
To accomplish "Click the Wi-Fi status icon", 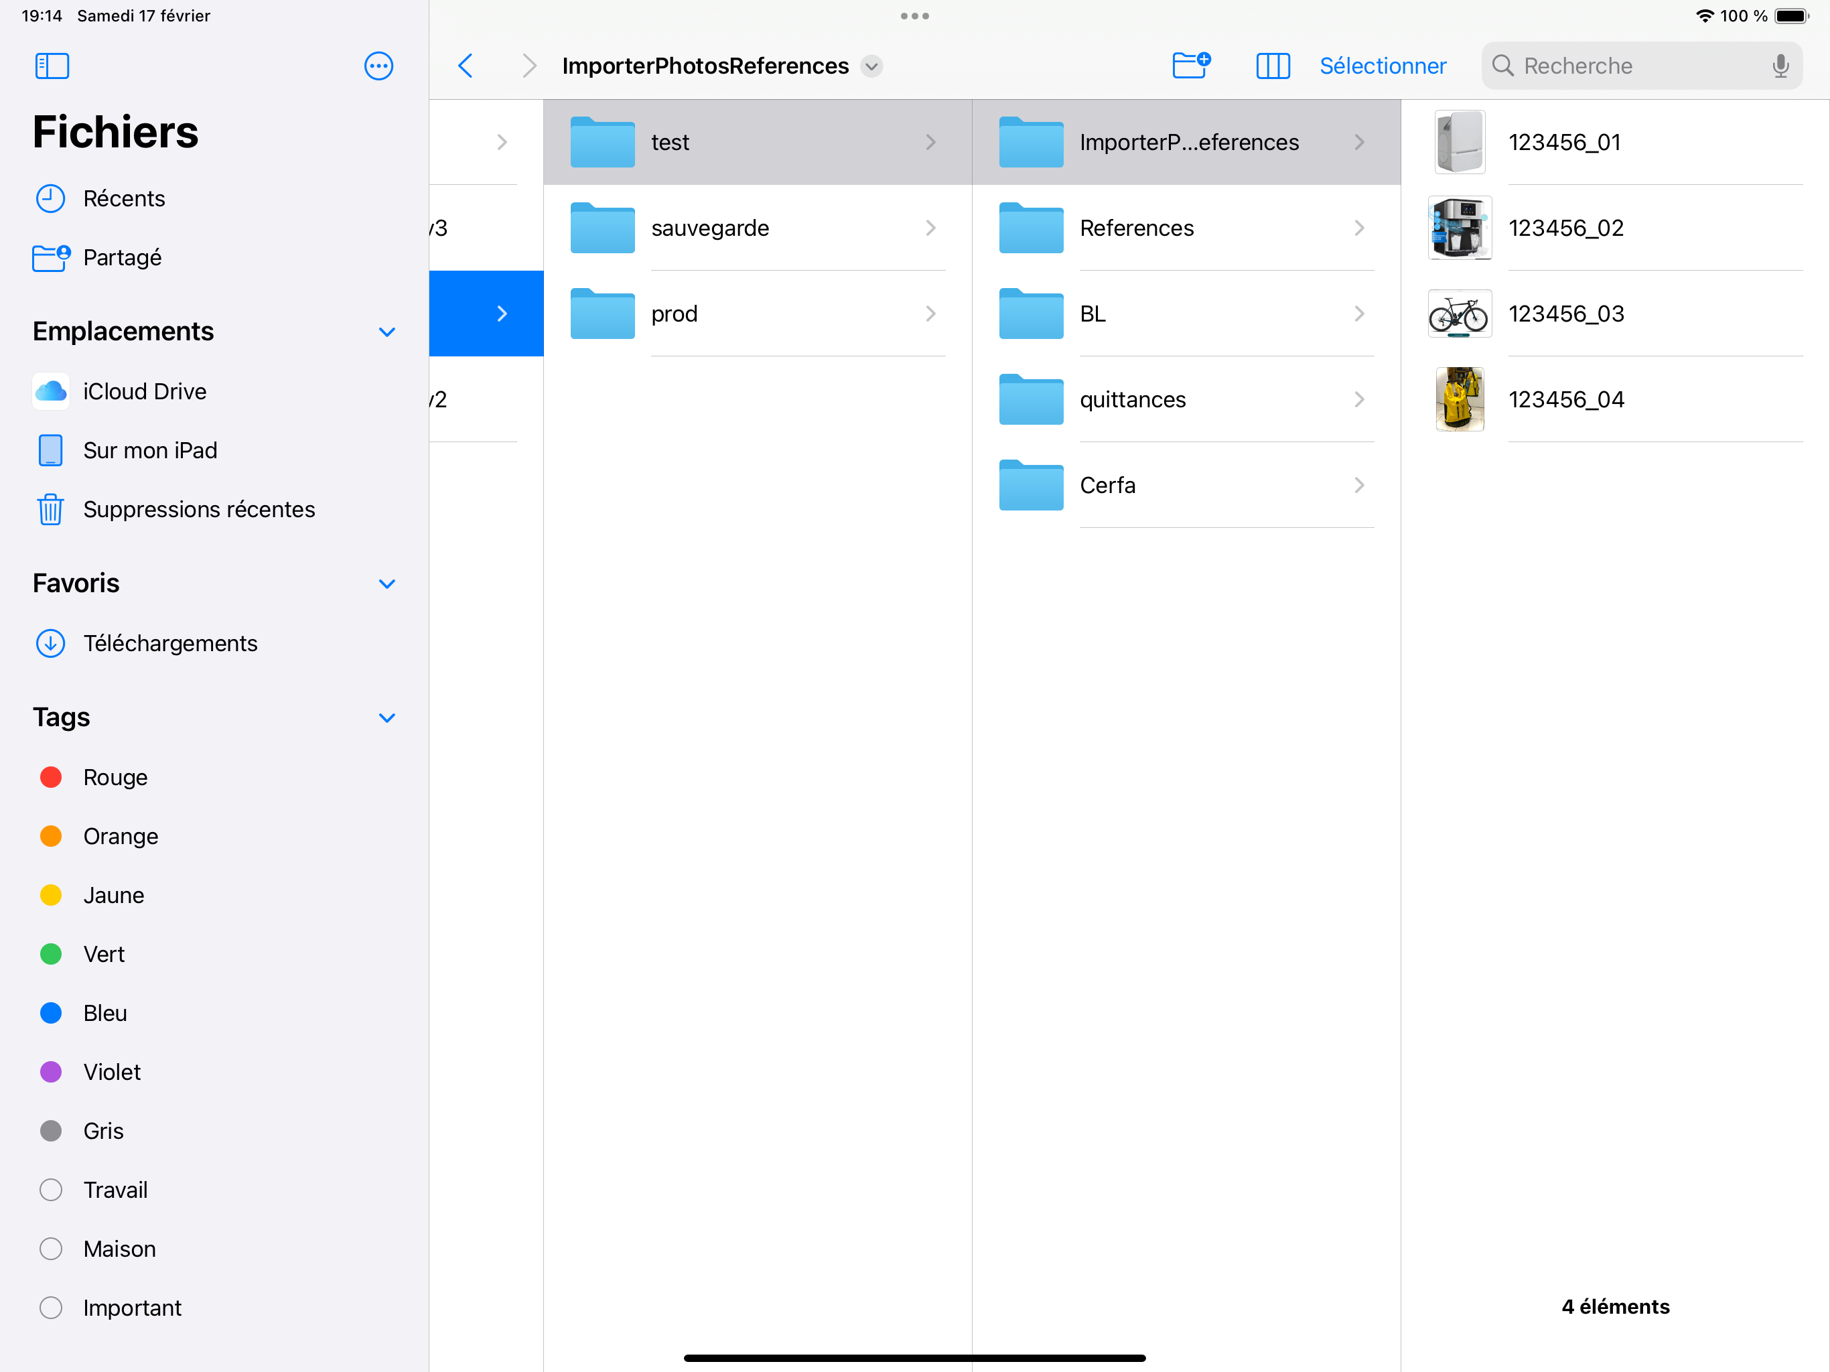I will click(x=1704, y=15).
